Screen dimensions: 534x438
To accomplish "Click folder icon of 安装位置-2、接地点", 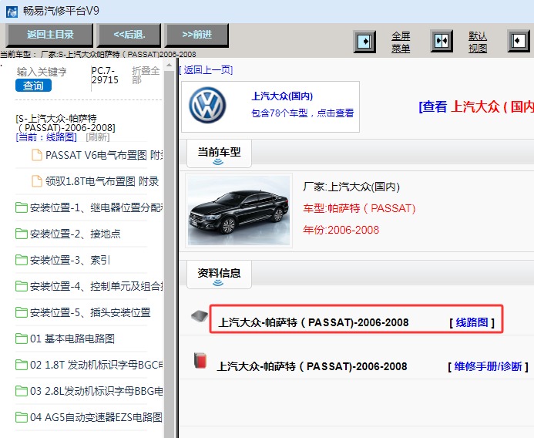I will click(22, 234).
